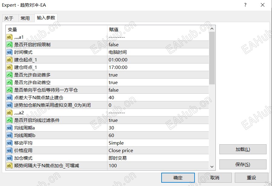The image size is (272, 186).
Task: Select the 时间模式 variable name
Action: click(x=23, y=52)
